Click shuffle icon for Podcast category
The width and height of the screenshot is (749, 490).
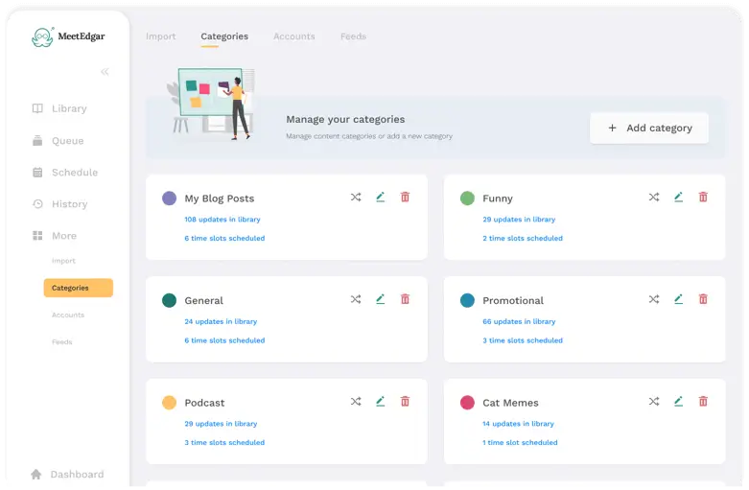(x=356, y=401)
